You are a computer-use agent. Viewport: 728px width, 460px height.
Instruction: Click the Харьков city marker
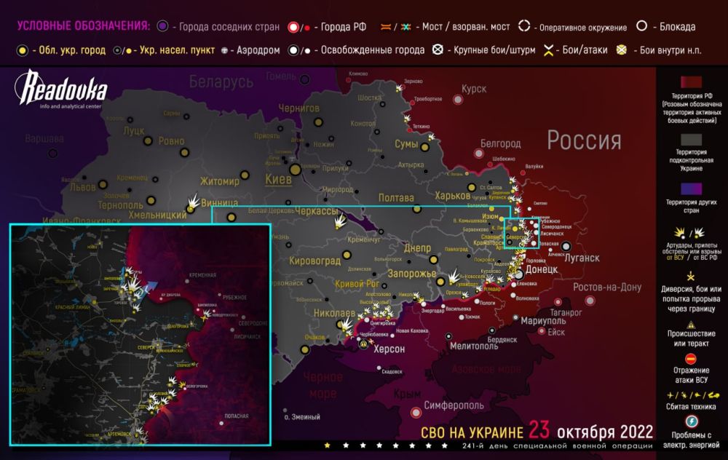472,188
